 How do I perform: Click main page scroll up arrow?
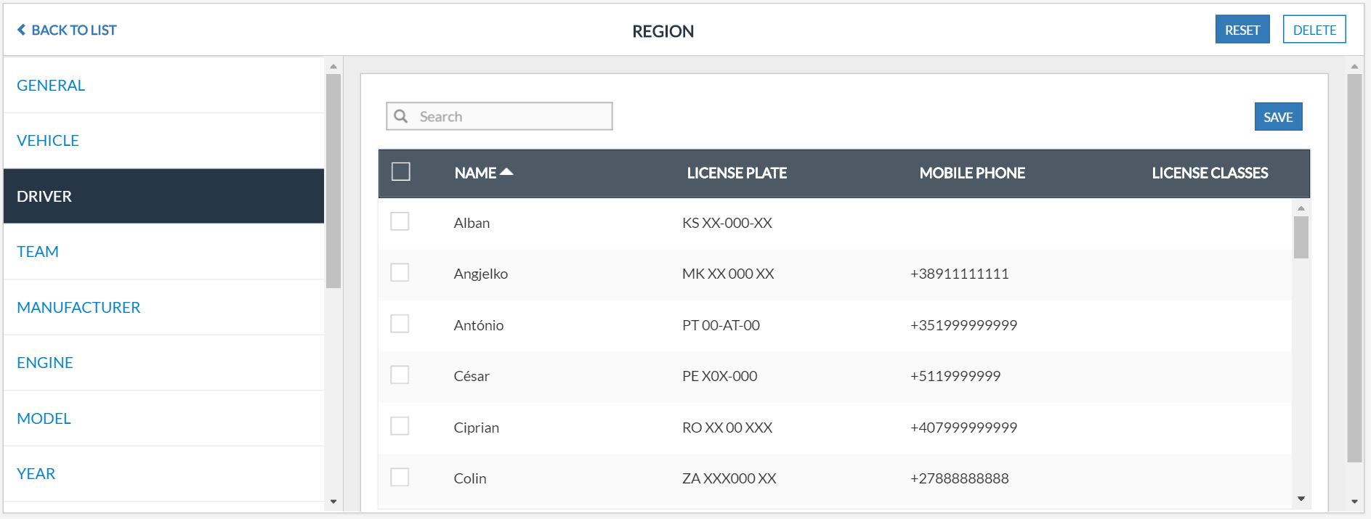click(x=1354, y=67)
